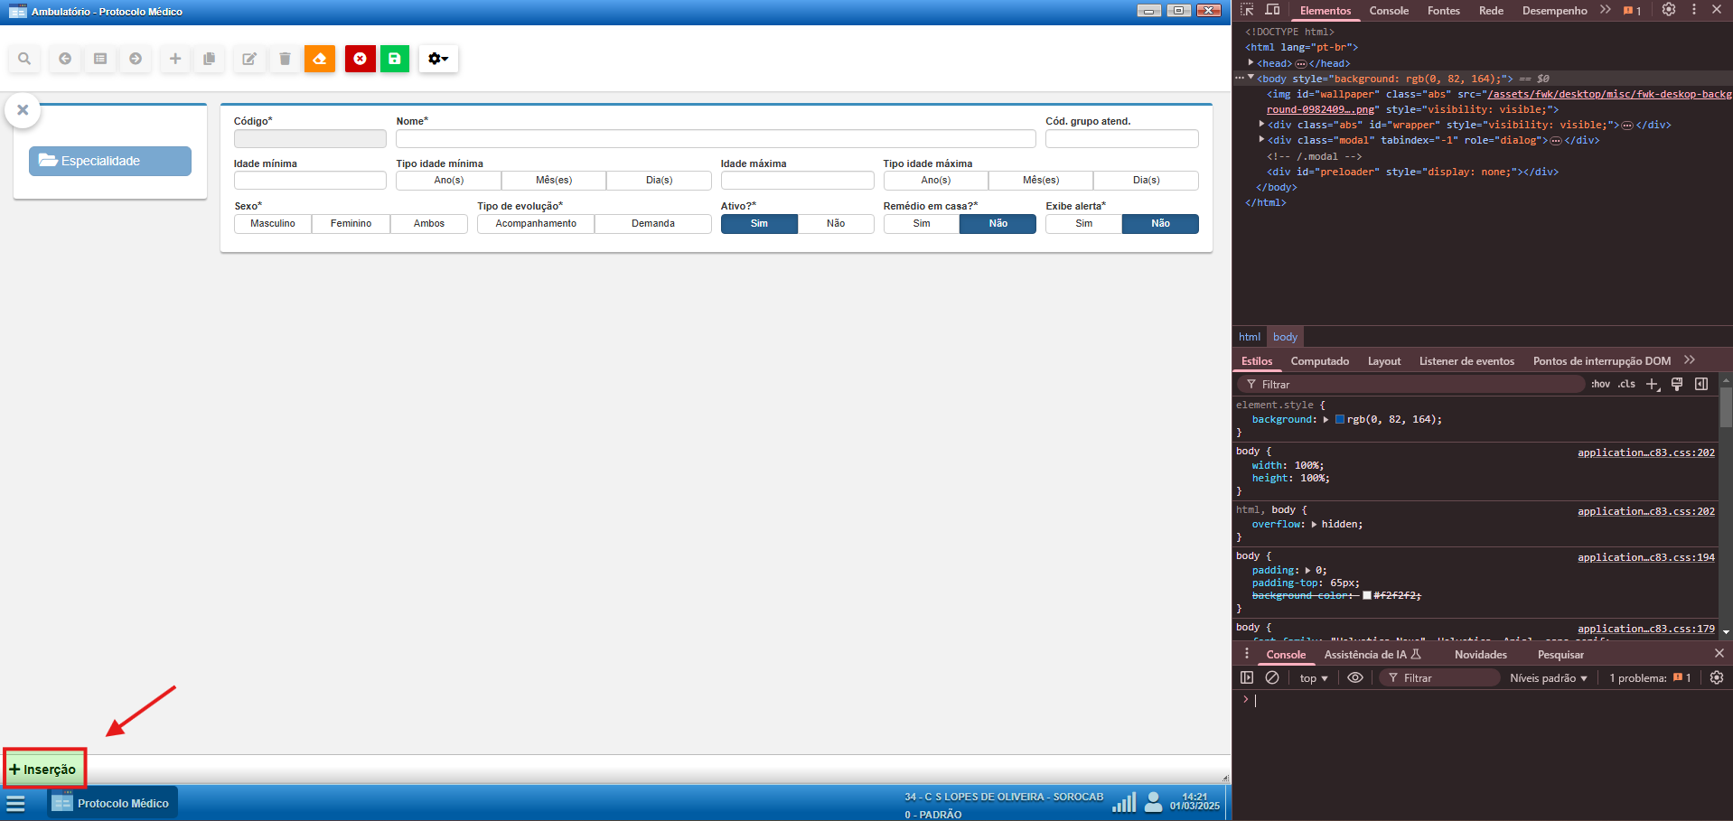Go to next record arrow icon
This screenshot has width=1733, height=821.
tap(136, 59)
